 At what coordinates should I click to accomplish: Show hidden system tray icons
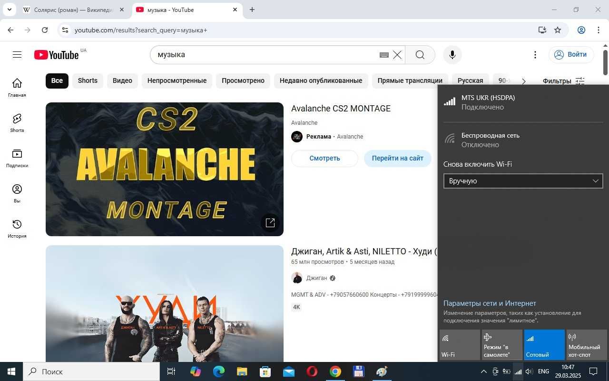[483, 371]
